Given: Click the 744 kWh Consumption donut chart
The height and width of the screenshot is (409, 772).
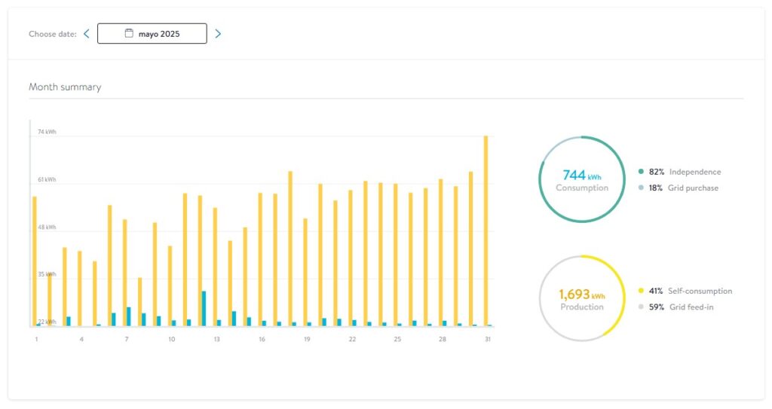Looking at the screenshot, I should click(582, 179).
